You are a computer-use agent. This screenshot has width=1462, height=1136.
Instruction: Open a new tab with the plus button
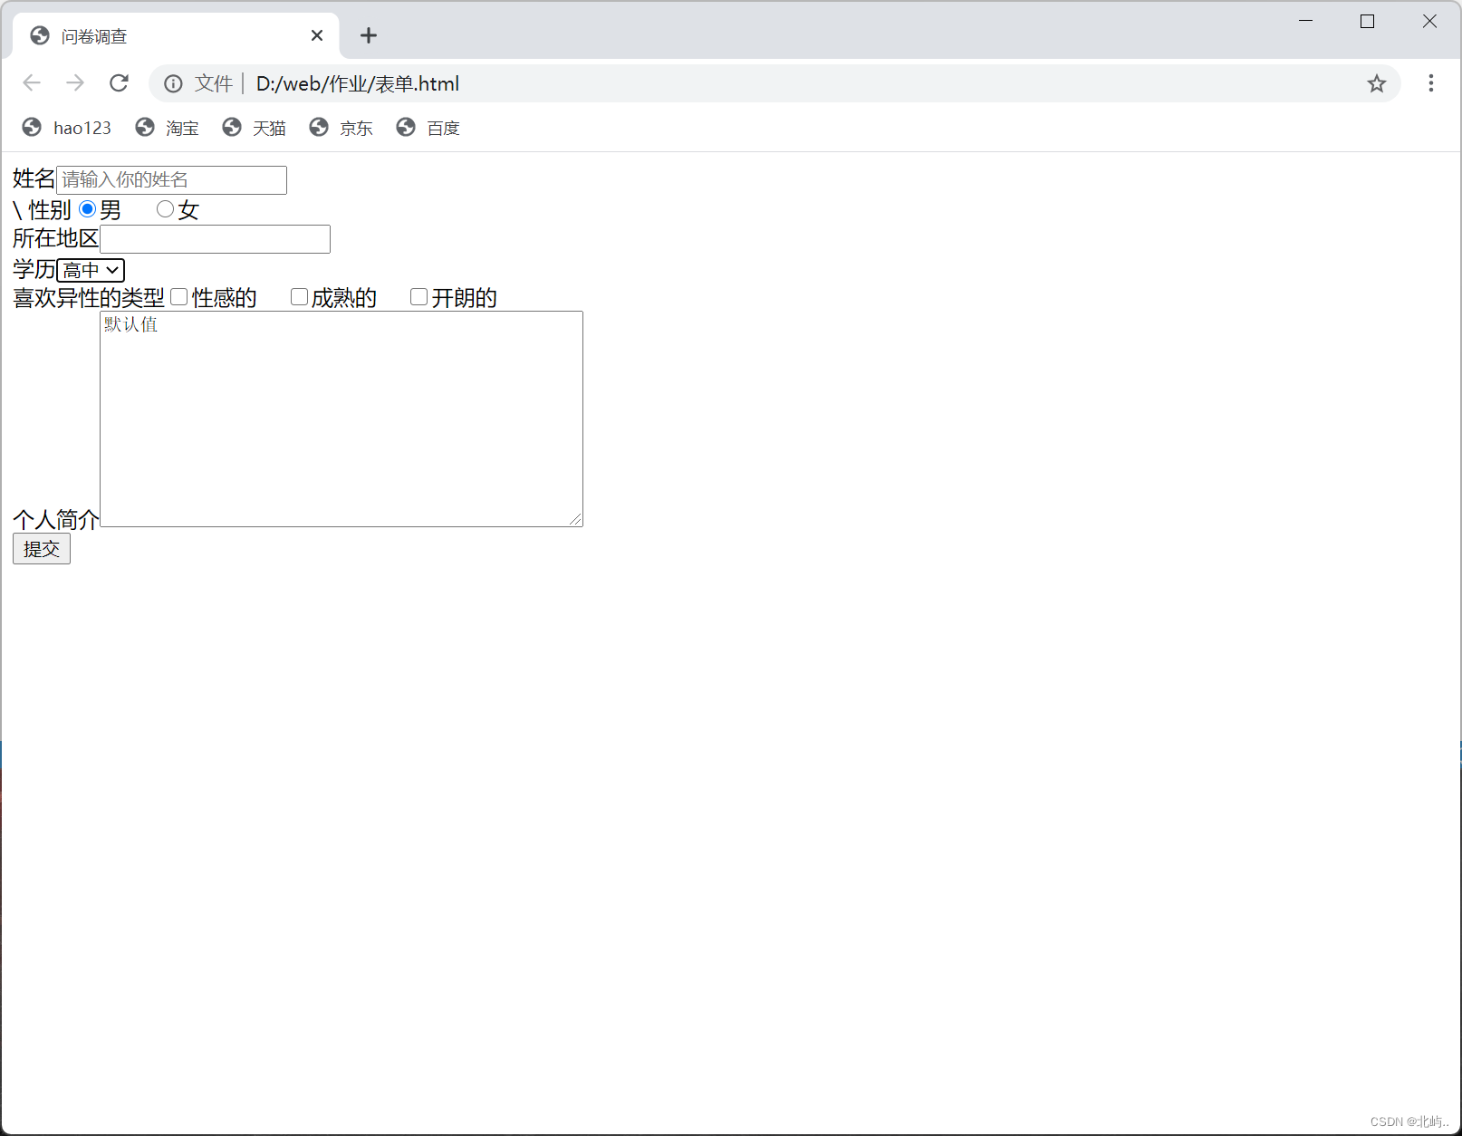[x=368, y=35]
